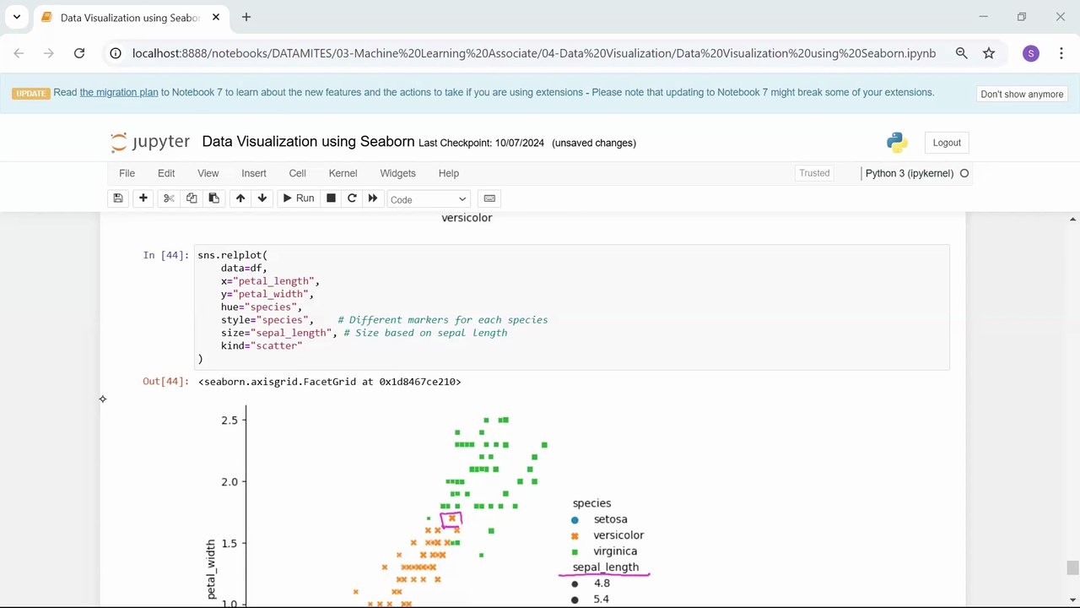Open the Widgets menu
This screenshot has width=1080, height=608.
(x=397, y=173)
